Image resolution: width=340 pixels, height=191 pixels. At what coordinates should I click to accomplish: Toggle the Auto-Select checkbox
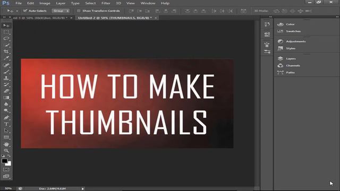(x=25, y=11)
